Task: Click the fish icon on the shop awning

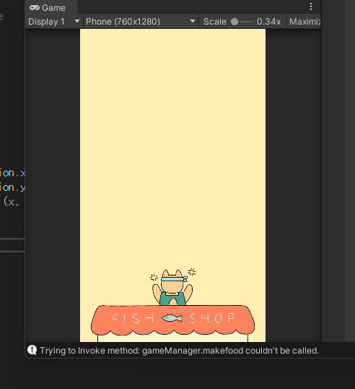Action: [x=172, y=318]
